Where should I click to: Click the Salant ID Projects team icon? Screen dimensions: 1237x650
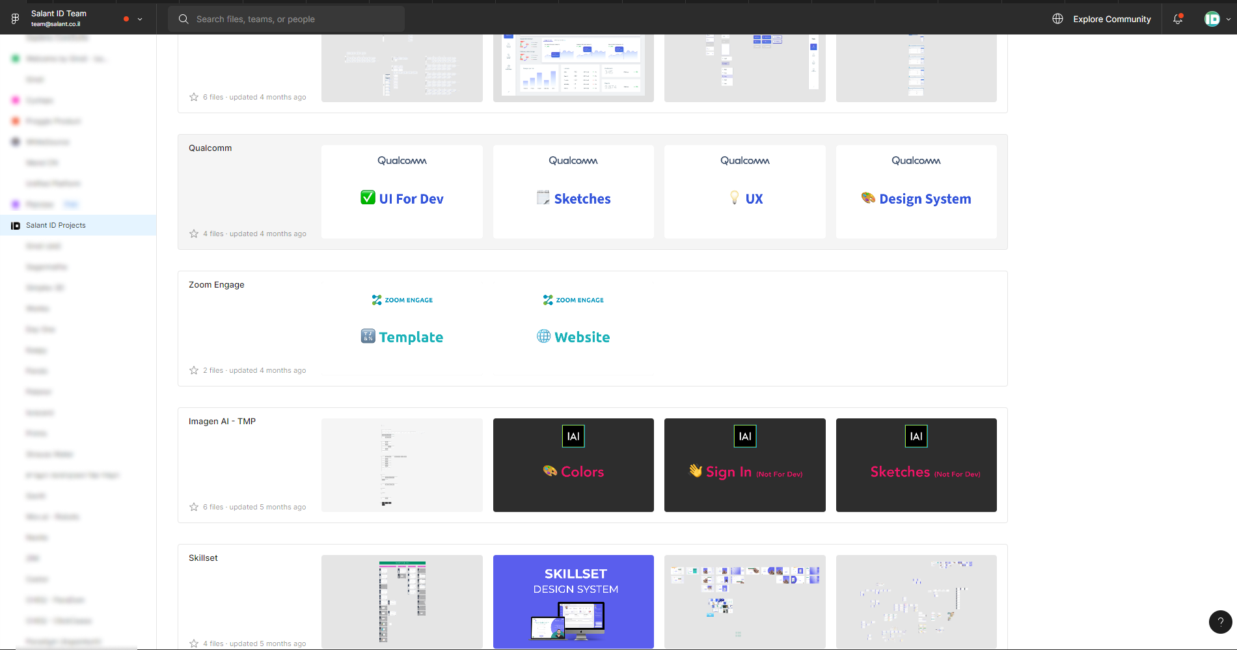16,225
